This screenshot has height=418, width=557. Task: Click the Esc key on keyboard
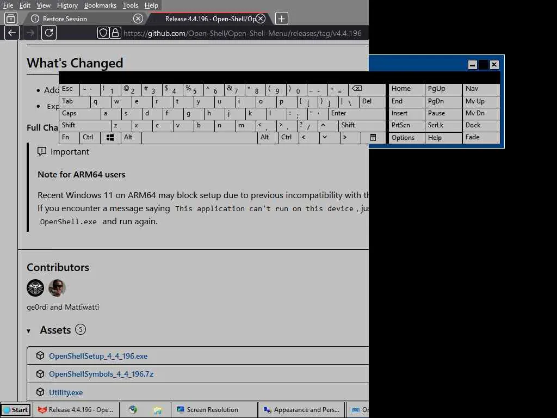pyautogui.click(x=69, y=89)
